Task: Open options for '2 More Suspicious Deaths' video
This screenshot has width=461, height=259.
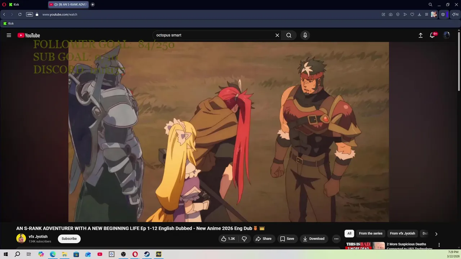Action: 439,245
